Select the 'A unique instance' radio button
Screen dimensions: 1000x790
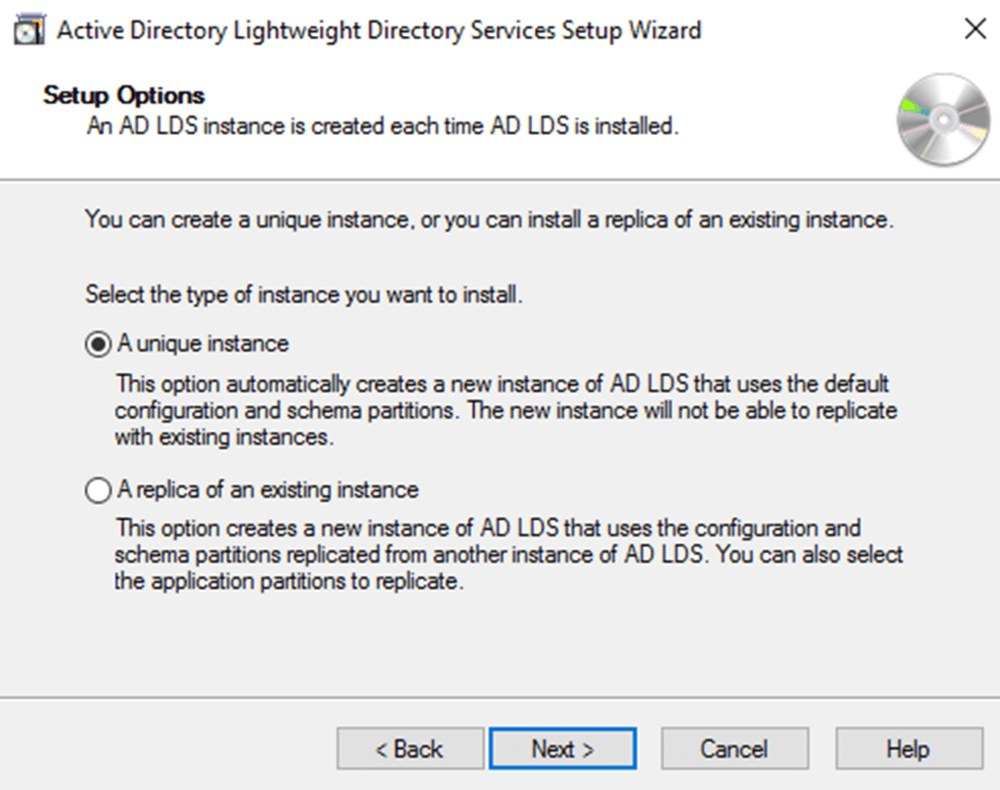(x=97, y=343)
